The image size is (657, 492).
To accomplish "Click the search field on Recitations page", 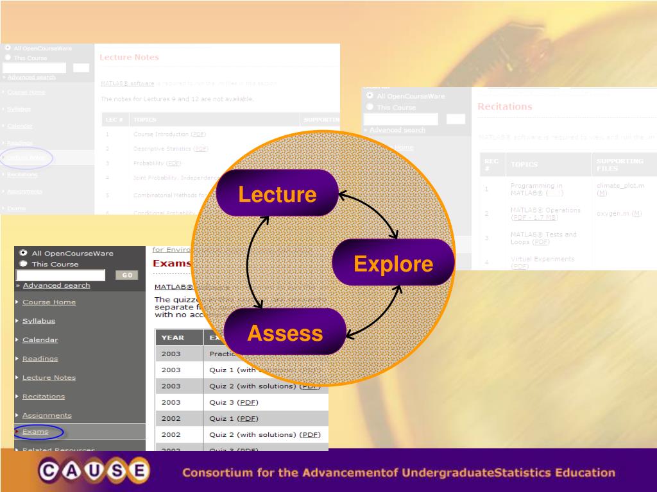I will click(400, 119).
